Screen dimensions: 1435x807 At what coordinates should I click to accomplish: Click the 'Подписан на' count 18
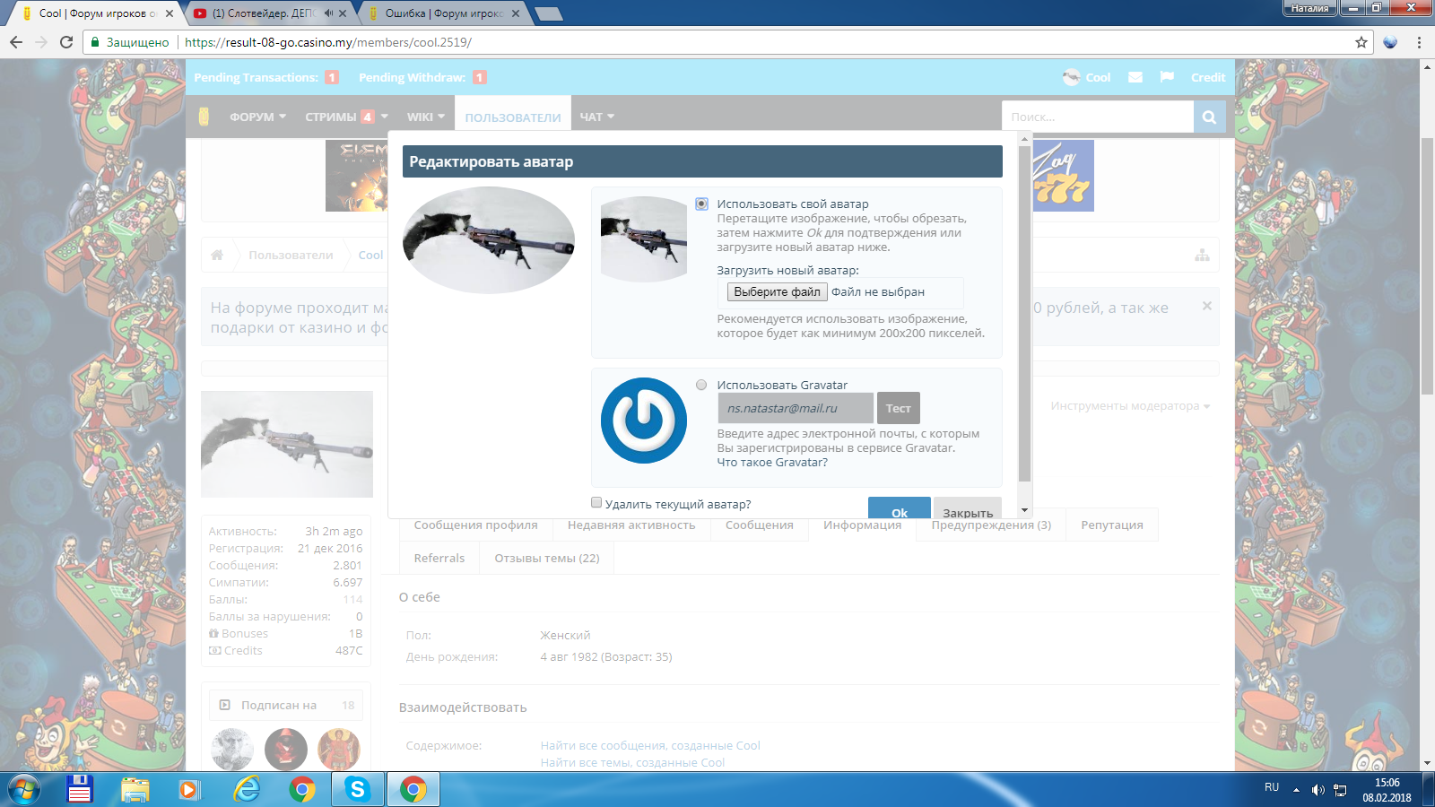[348, 705]
